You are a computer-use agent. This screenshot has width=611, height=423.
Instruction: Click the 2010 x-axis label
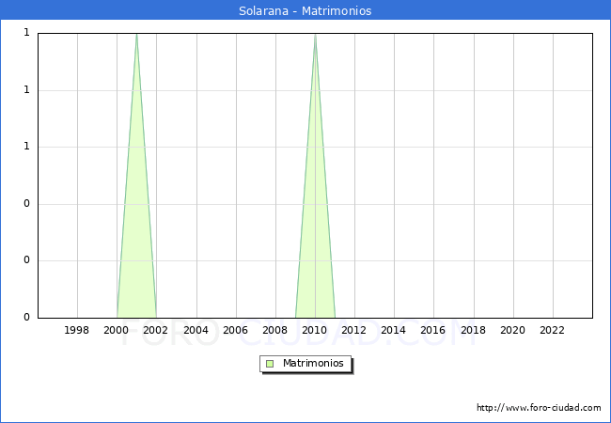315,330
